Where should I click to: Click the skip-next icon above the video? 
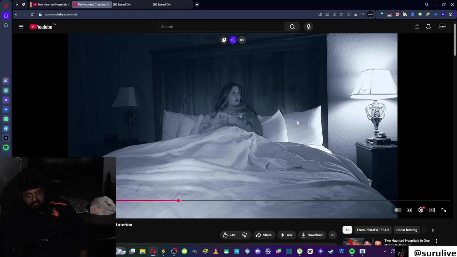point(242,40)
